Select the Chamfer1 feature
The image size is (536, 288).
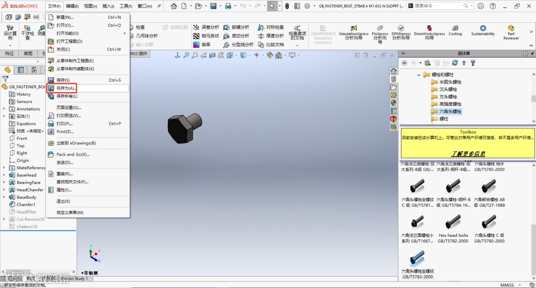point(26,205)
